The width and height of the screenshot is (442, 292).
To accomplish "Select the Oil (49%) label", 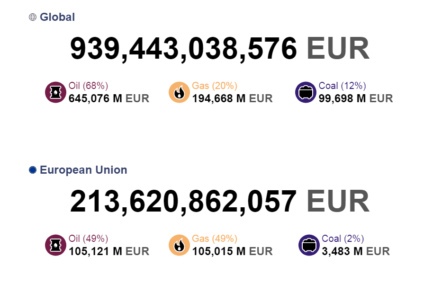I will [89, 239].
